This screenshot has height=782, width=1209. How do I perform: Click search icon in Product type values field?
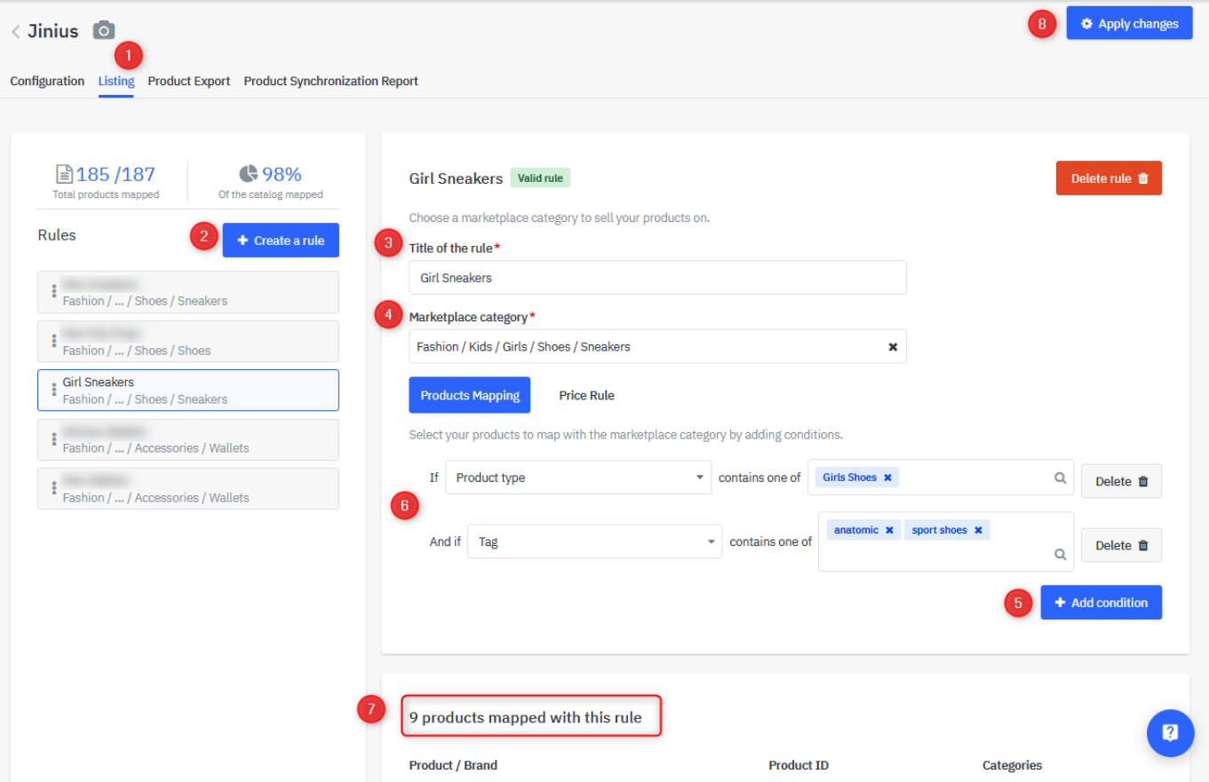[1060, 478]
